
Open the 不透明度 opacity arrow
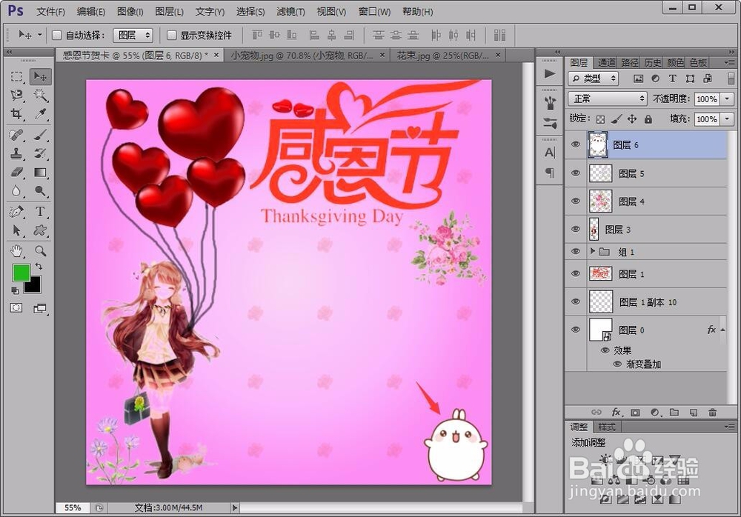727,99
